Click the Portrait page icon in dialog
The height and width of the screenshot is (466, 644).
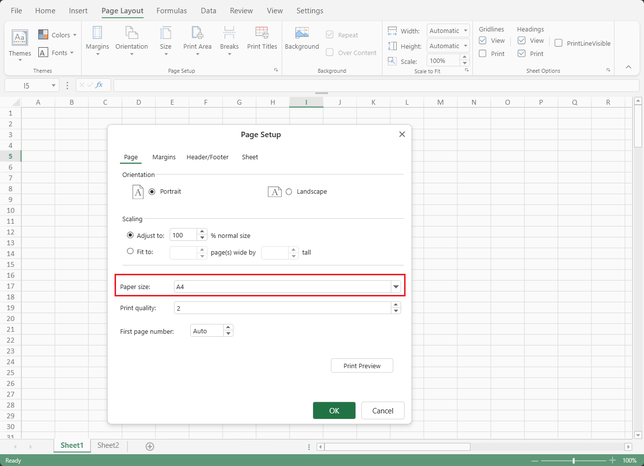[x=138, y=192]
